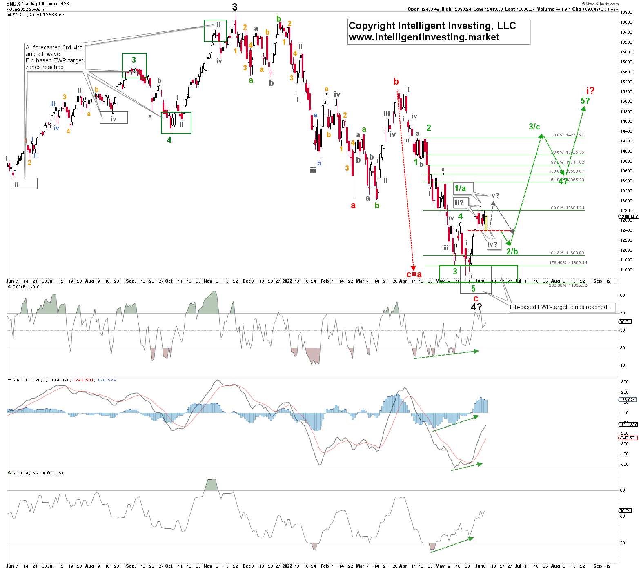This screenshot has height=570, width=639.
Task: Click the -243.501 MACD signal tag
Action: click(x=628, y=438)
